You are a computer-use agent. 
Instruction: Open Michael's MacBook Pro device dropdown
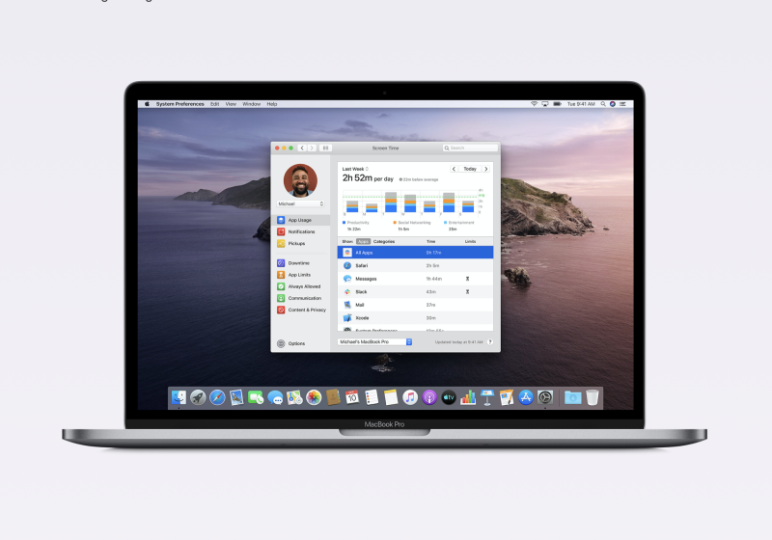tap(374, 341)
